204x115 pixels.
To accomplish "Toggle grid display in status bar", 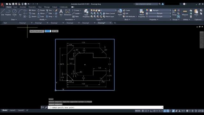I will 143,111.
